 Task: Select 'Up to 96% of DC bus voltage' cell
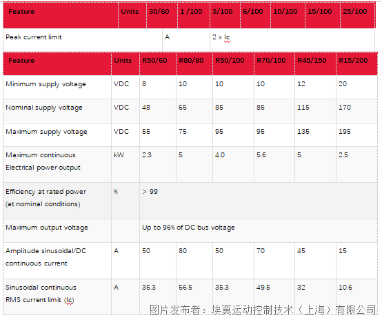click(259, 230)
